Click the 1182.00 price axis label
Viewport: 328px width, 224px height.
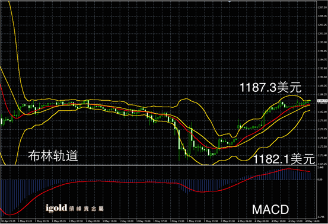click(x=322, y=112)
